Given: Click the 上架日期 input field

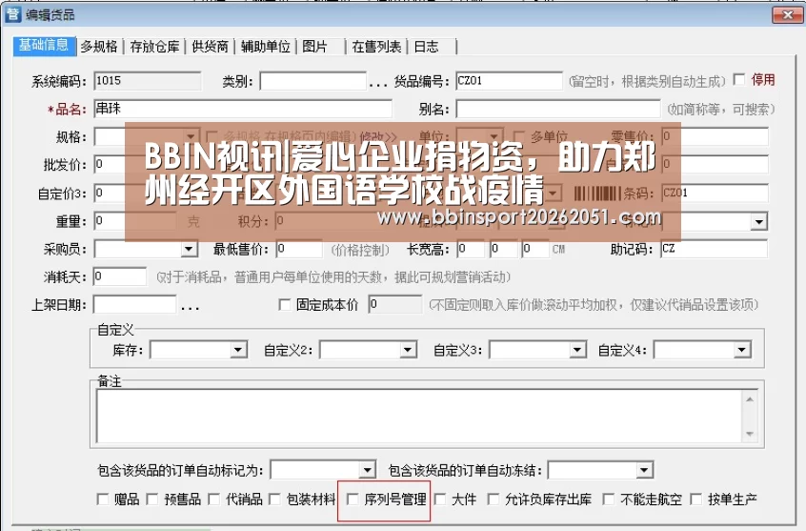Looking at the screenshot, I should [x=134, y=304].
